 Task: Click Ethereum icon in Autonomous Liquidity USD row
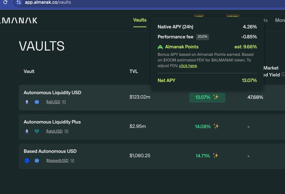[x=27, y=102]
